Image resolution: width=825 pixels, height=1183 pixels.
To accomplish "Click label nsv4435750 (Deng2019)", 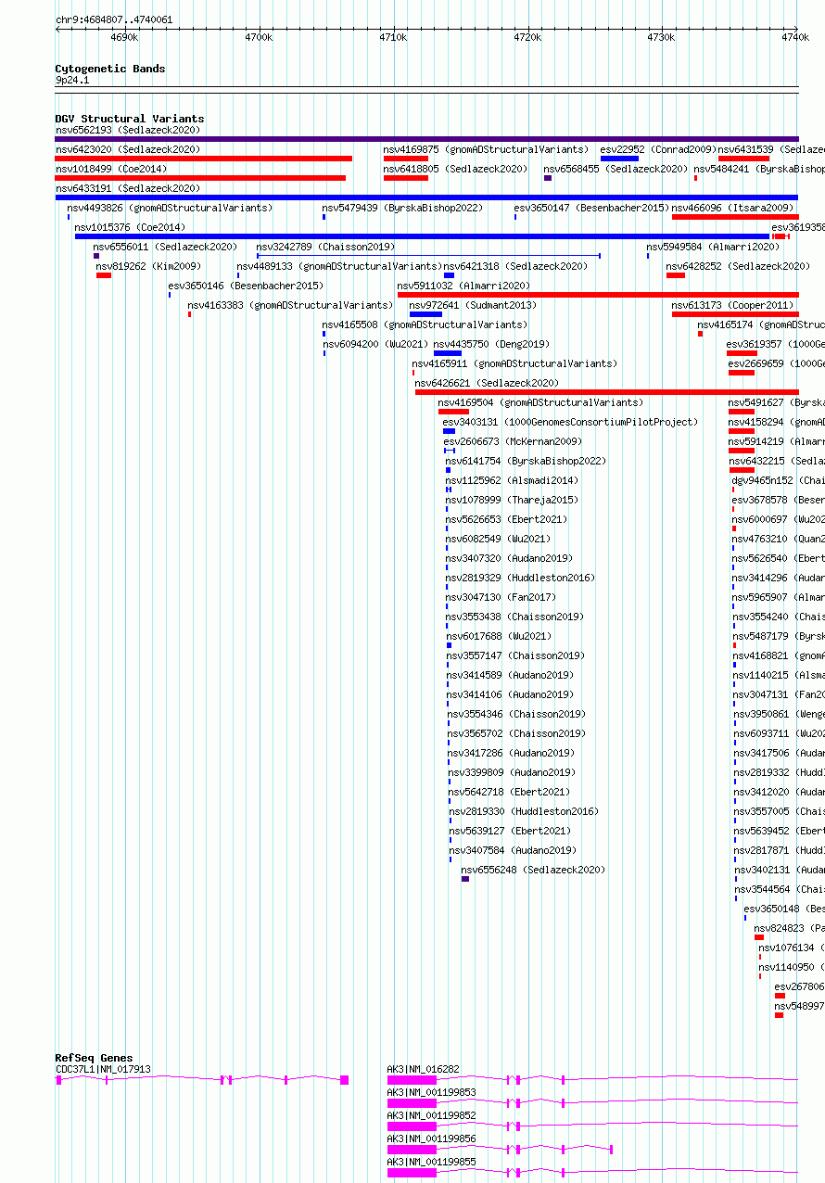I will pos(491,344).
